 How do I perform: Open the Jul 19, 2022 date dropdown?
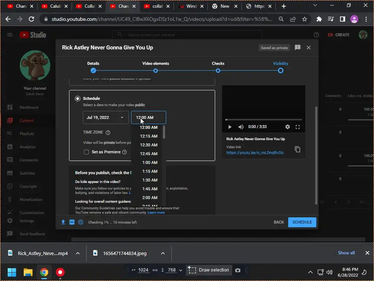tap(106, 117)
